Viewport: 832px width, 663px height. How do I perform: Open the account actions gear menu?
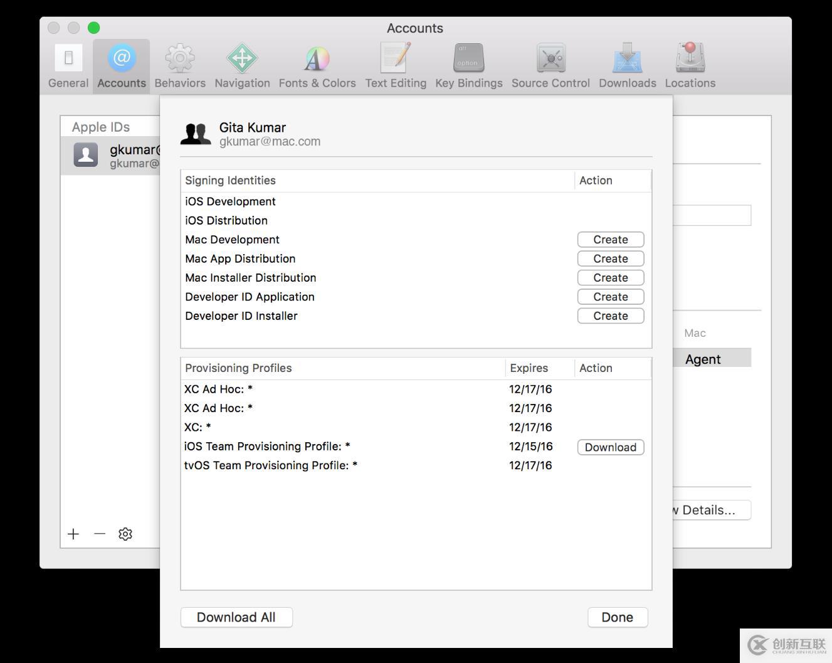(x=125, y=534)
